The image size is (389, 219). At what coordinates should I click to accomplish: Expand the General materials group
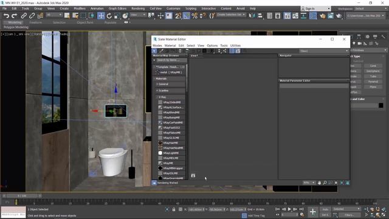coord(170,84)
